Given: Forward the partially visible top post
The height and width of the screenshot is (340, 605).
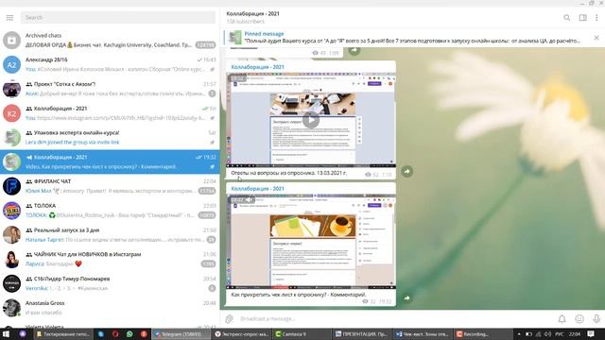Looking at the screenshot, I should (x=354, y=50).
